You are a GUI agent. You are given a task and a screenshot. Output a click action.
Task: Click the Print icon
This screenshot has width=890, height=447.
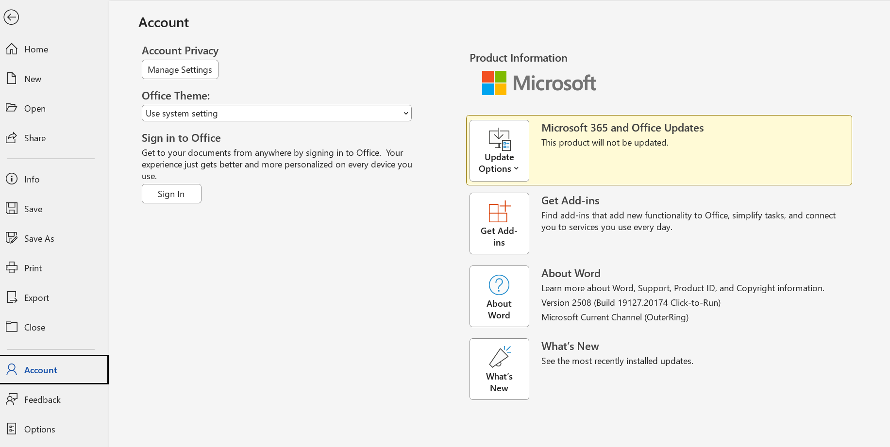[12, 267]
